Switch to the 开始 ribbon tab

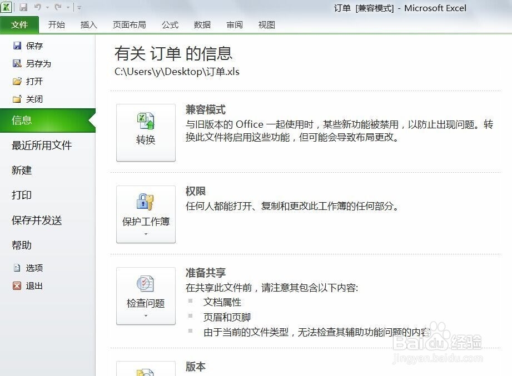[x=57, y=25]
